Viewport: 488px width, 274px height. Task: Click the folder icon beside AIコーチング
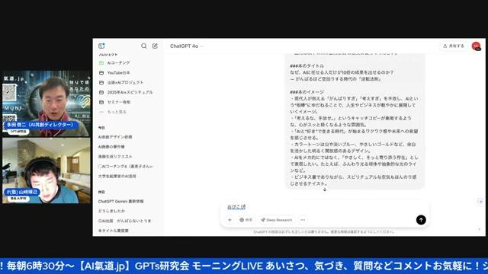[x=101, y=62]
